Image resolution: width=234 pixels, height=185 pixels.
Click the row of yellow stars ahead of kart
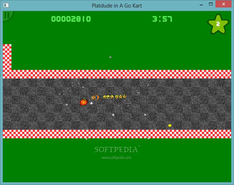click(115, 97)
